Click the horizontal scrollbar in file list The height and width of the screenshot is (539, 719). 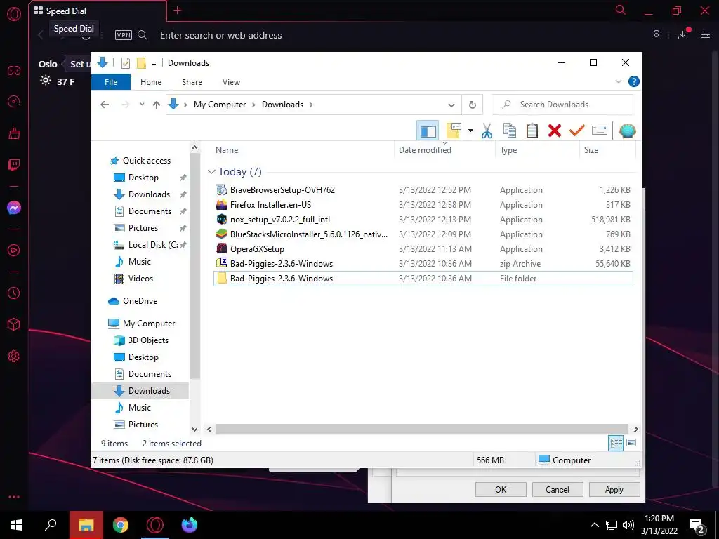[x=421, y=429]
